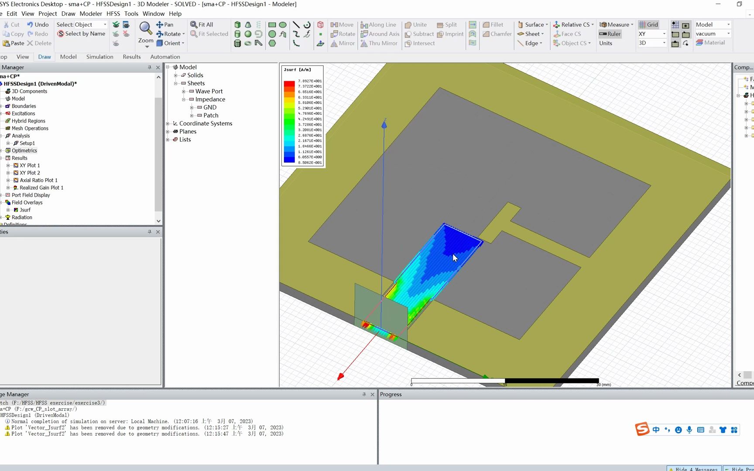The width and height of the screenshot is (754, 471).
Task: Select the Draw line tool
Action: (296, 25)
